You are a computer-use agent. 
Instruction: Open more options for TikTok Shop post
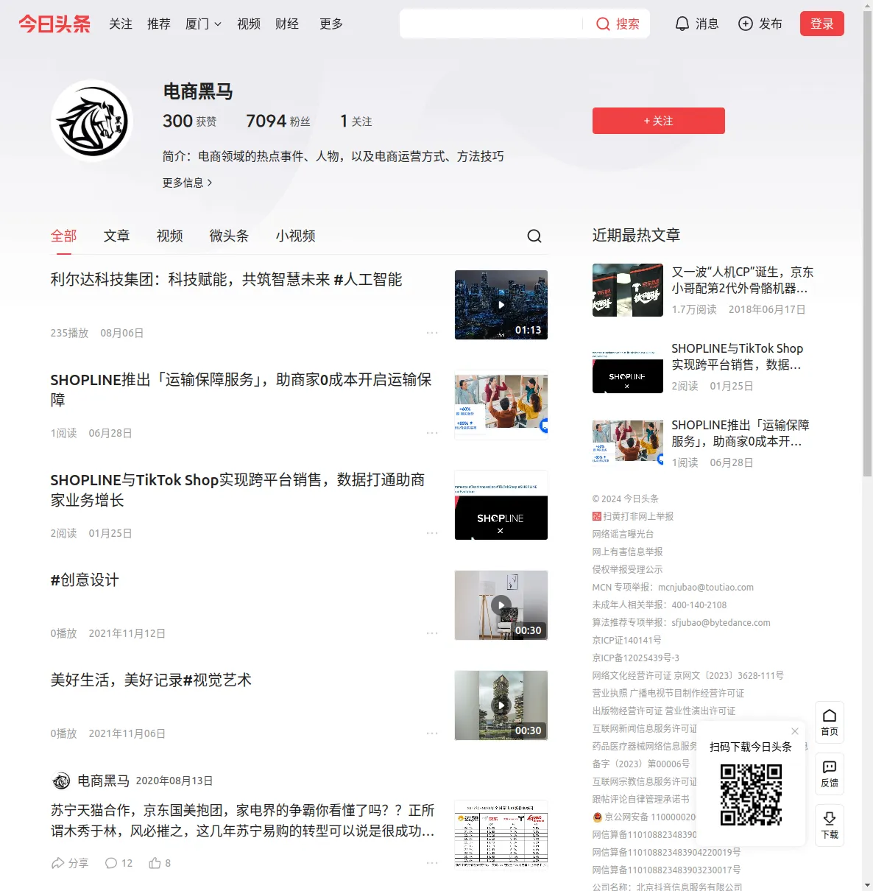(x=432, y=533)
